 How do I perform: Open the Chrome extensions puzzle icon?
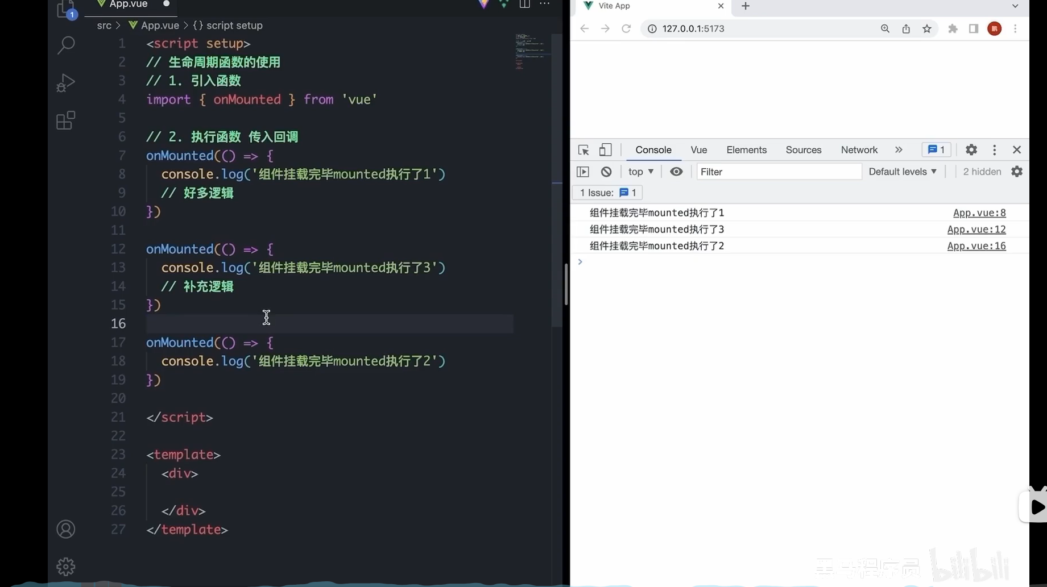(x=953, y=28)
